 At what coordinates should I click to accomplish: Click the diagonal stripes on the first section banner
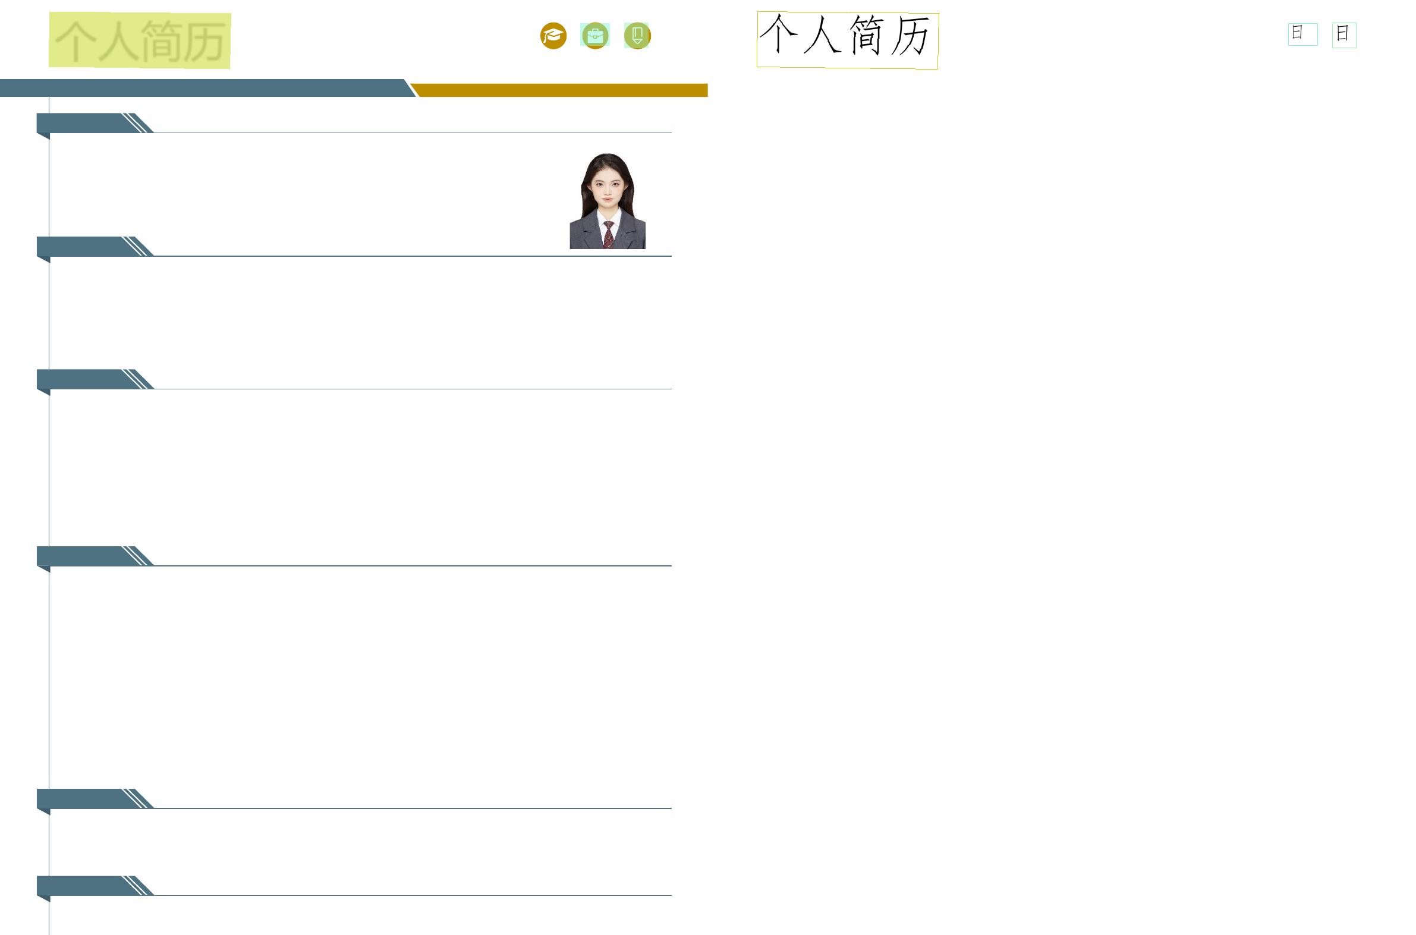click(x=135, y=123)
